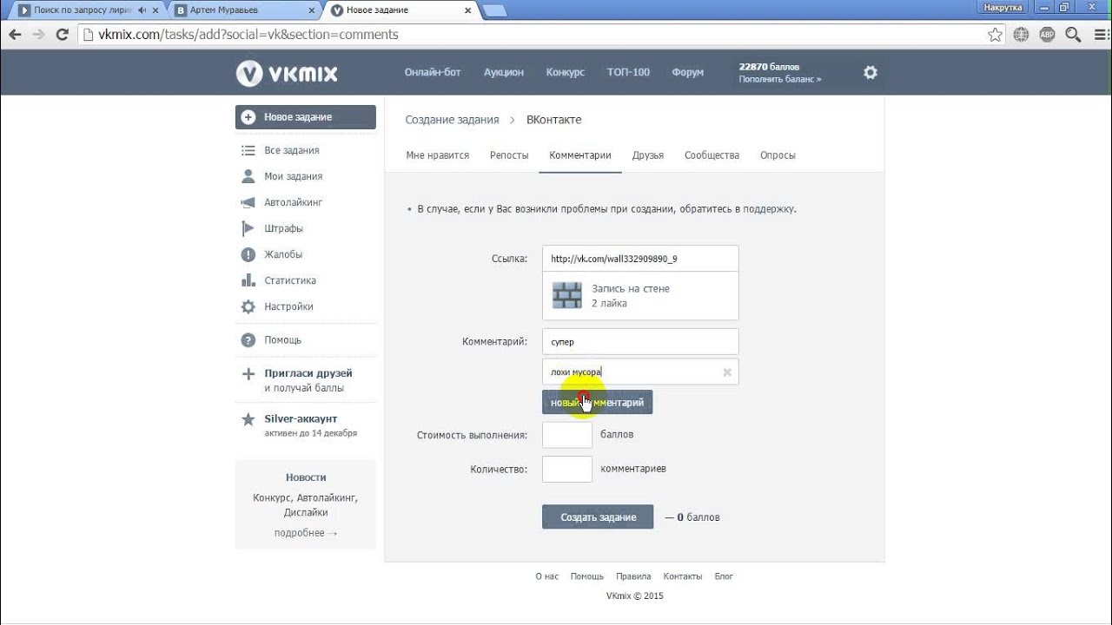Image resolution: width=1112 pixels, height=625 pixels.
Task: Open the Аукцион menu item
Action: coord(504,73)
